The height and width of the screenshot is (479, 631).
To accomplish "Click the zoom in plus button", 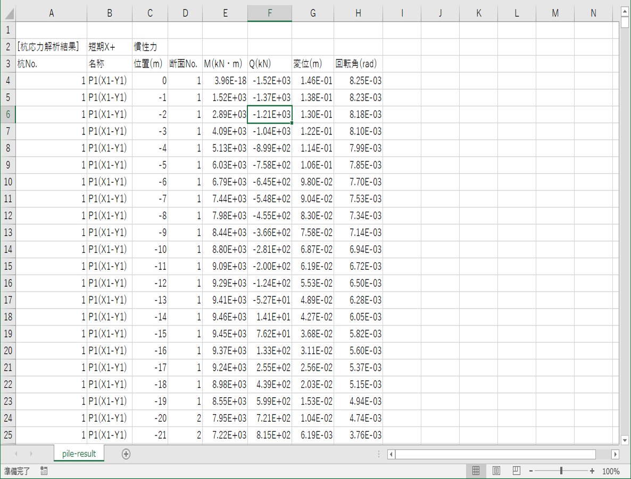I will (592, 471).
